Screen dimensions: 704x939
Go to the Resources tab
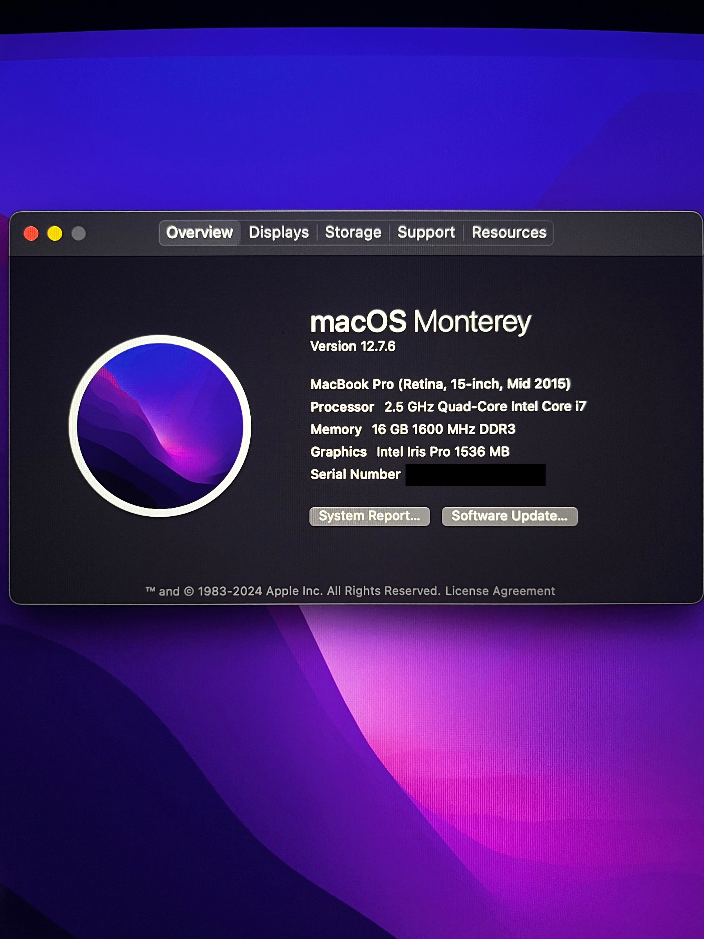click(x=509, y=233)
